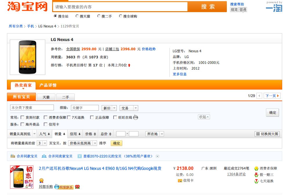Focus the 本分类下搜索 input field
The height and width of the screenshot is (195, 290).
point(32,107)
